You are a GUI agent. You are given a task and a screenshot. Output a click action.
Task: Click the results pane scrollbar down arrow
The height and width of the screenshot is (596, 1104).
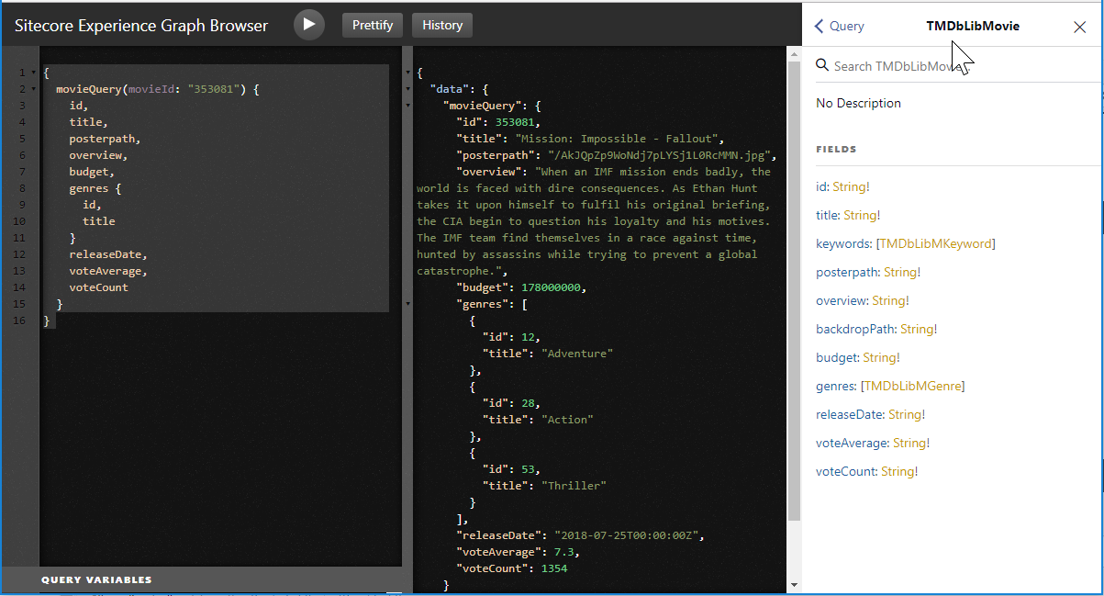tap(794, 586)
